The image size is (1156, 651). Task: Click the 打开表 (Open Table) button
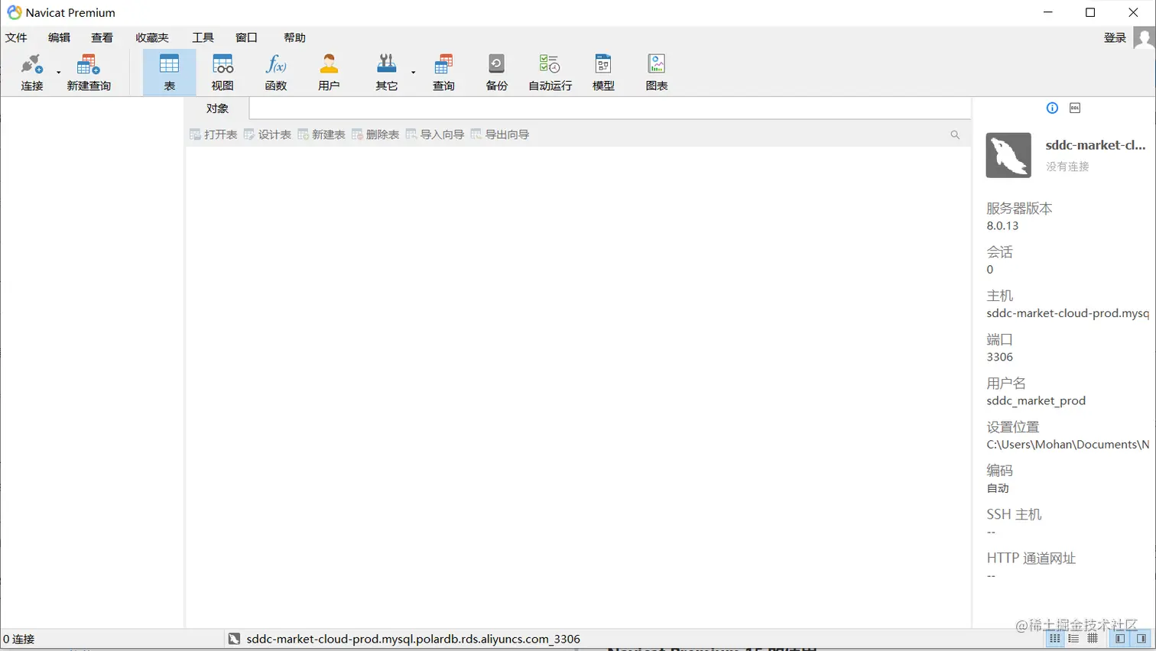213,134
